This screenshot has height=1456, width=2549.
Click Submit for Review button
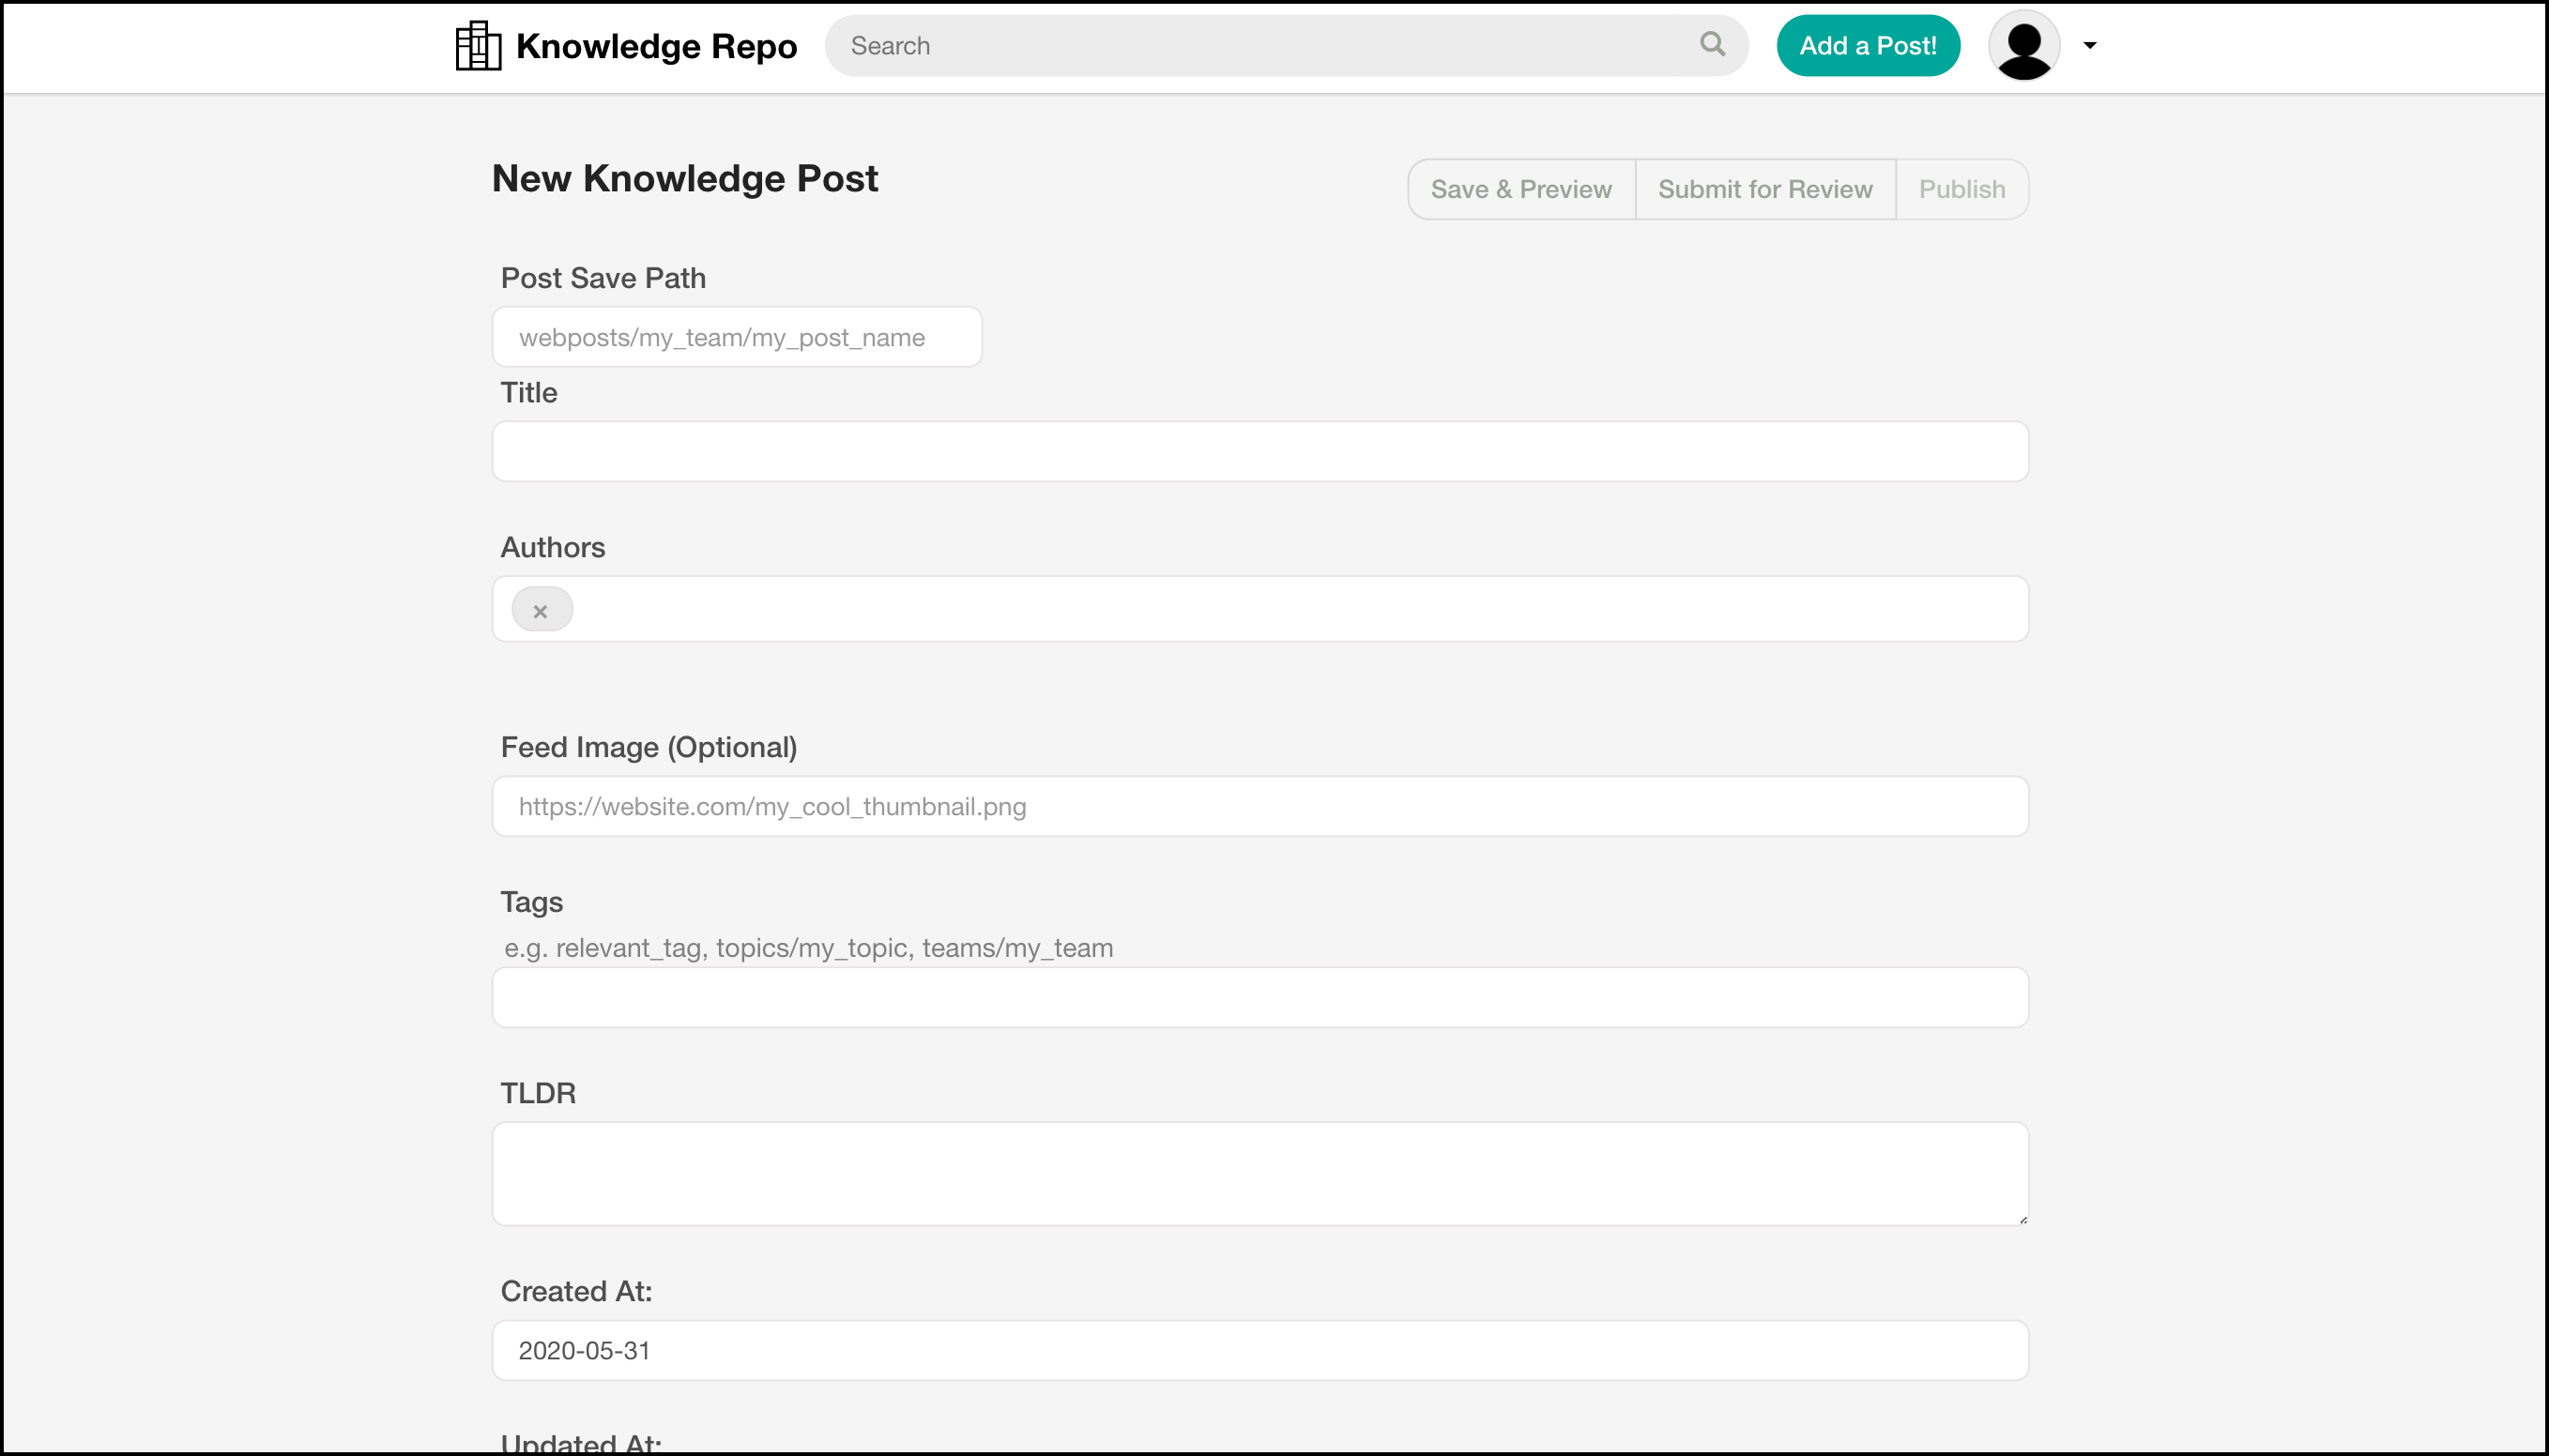(1764, 189)
